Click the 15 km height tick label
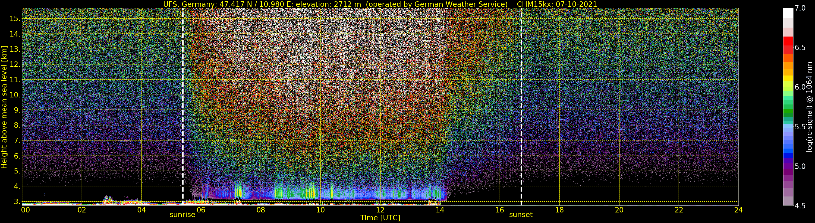This screenshot has width=815, height=223. tap(15, 19)
